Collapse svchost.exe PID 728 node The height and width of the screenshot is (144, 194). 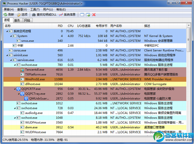click(15, 108)
